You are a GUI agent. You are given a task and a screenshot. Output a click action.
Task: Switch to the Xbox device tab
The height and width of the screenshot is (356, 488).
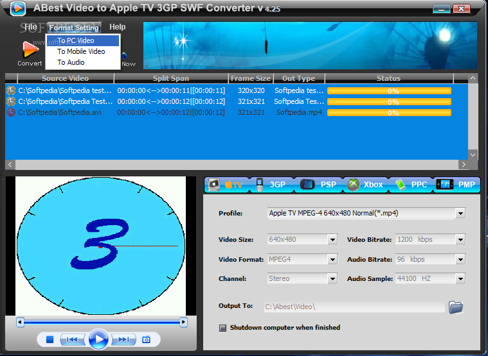(x=365, y=185)
